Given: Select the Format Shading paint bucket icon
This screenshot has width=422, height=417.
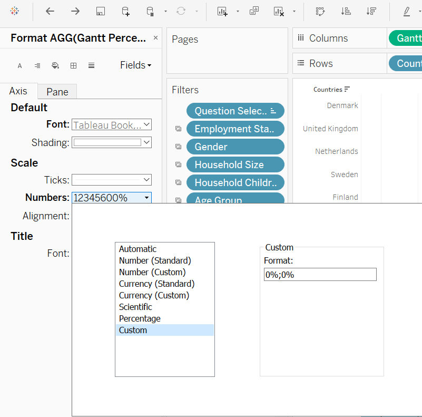Looking at the screenshot, I should click(x=55, y=65).
